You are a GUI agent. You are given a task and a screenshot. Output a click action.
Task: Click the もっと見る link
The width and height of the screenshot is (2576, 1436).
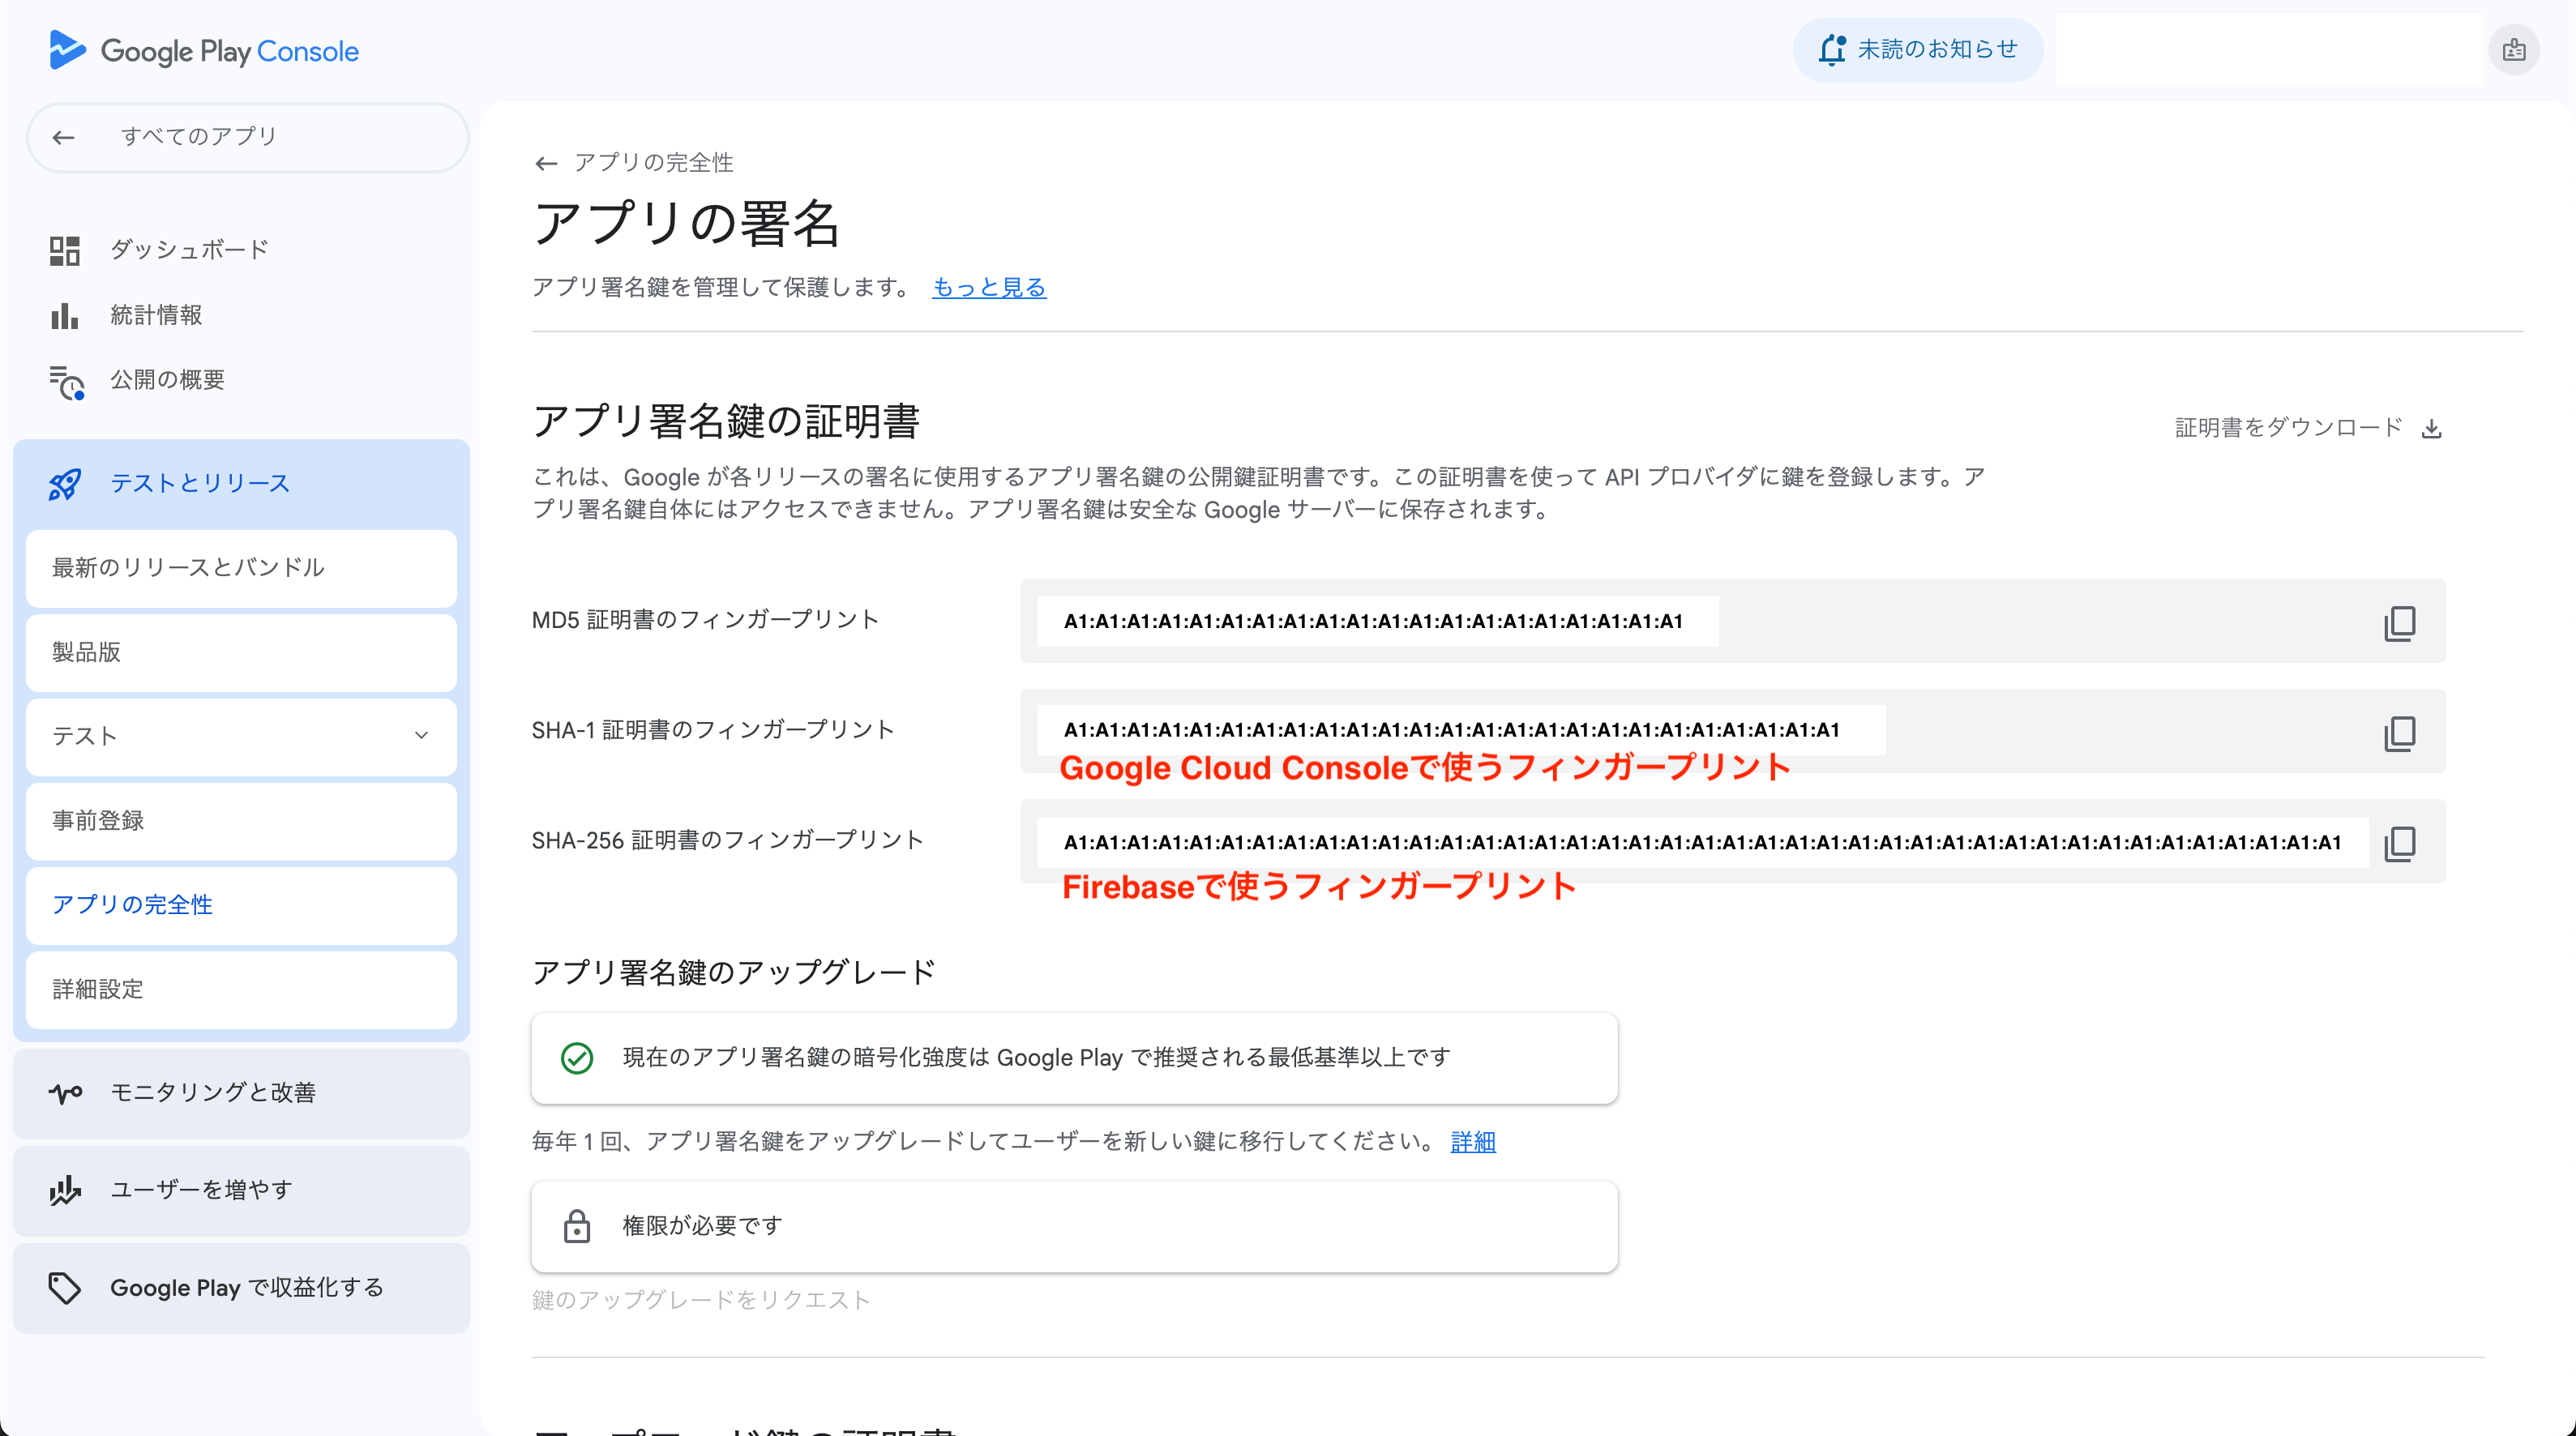pos(988,288)
